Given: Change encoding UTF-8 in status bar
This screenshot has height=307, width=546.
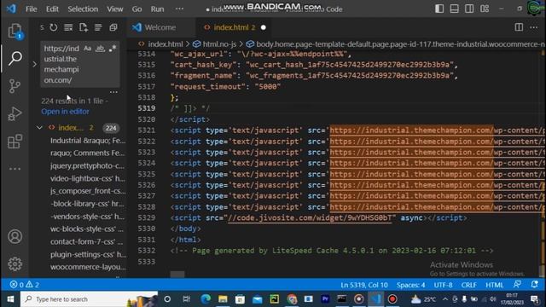Looking at the screenshot, I should [443, 285].
